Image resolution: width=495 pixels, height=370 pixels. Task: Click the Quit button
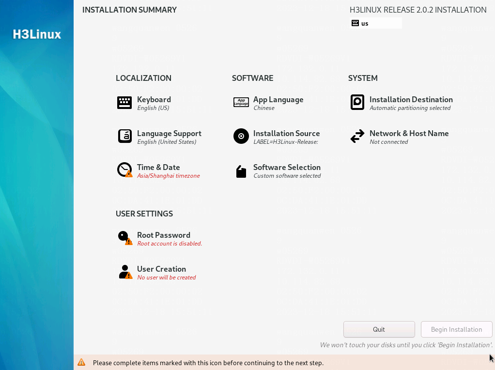[x=379, y=329]
